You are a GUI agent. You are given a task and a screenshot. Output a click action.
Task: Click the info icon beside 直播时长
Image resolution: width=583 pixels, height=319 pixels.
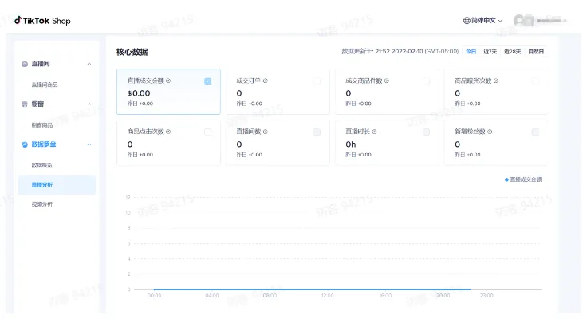coord(374,132)
